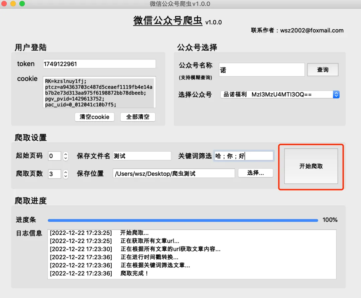Viewport: 361px width, 298px height.
Task: Open the 选择... folder chooser button
Action: pos(256,173)
